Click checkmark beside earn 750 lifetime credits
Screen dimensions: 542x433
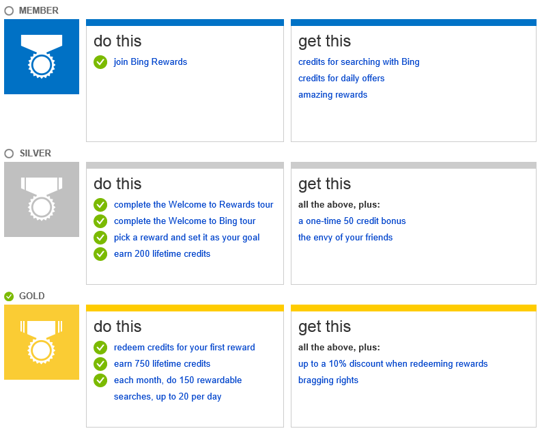[100, 364]
